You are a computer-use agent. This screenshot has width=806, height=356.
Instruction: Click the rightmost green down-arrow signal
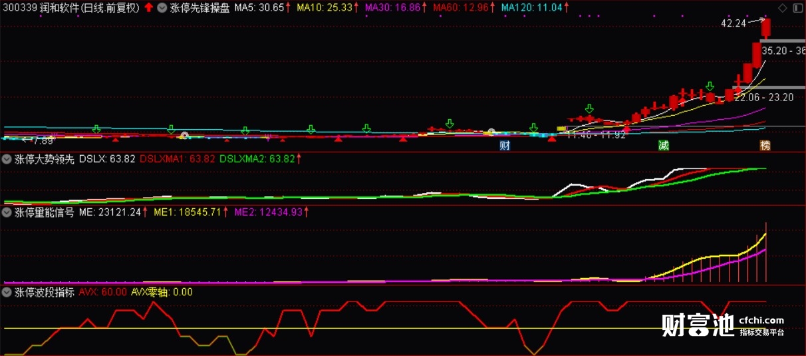[710, 87]
